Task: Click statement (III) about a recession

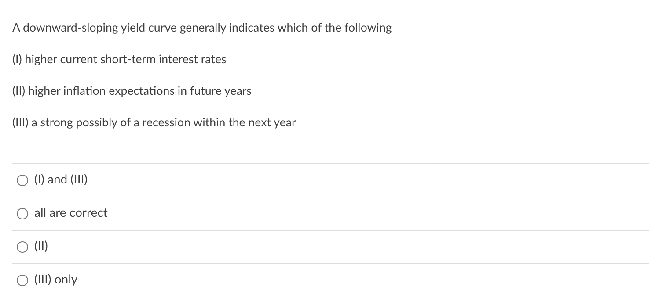Action: pyautogui.click(x=154, y=123)
